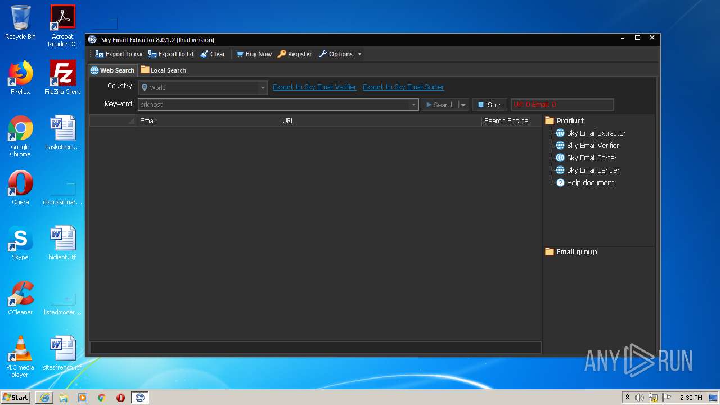720x405 pixels.
Task: Open the Recycle Bin desktop icon
Action: point(20,22)
